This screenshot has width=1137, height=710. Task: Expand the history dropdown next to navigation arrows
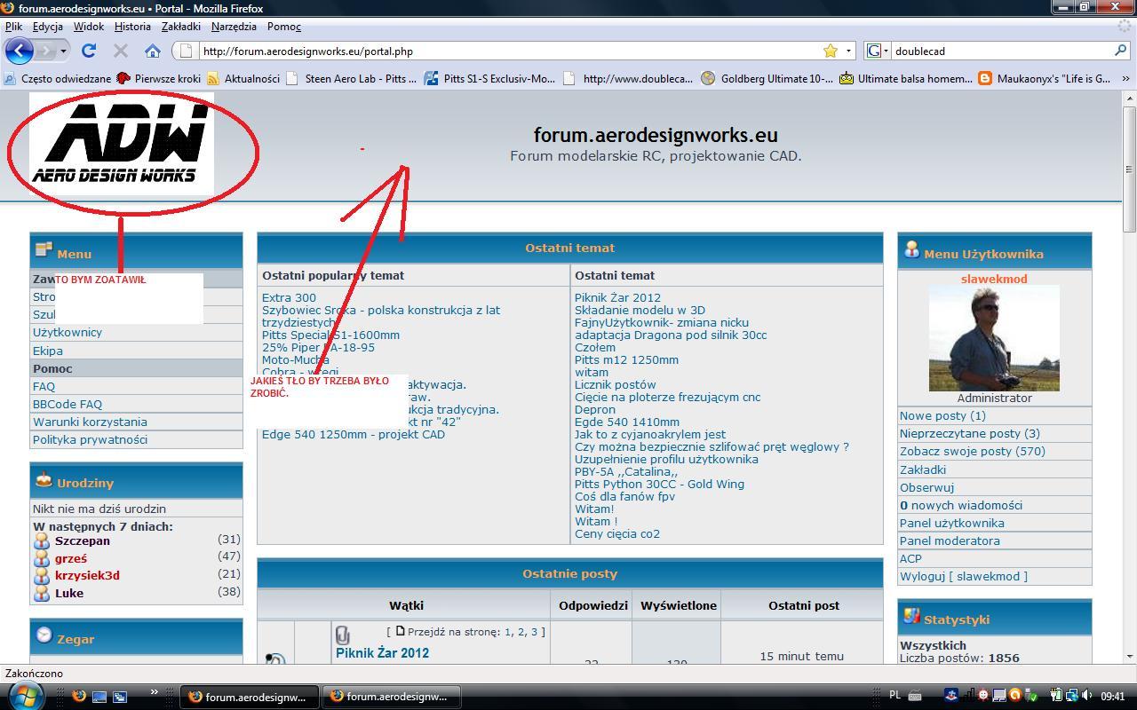pyautogui.click(x=63, y=51)
